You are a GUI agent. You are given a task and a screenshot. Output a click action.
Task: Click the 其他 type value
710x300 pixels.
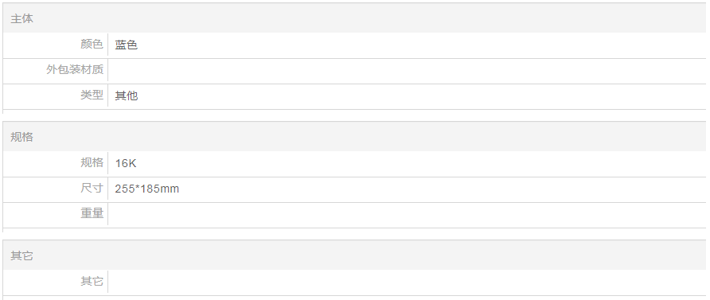(x=127, y=95)
